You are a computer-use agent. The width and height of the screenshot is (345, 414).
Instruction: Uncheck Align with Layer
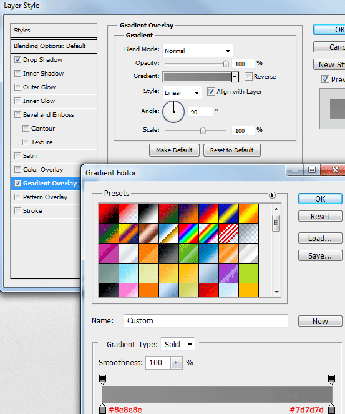coord(211,92)
